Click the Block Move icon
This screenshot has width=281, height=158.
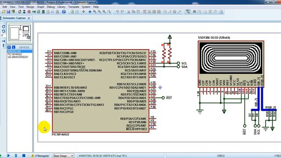149,12
